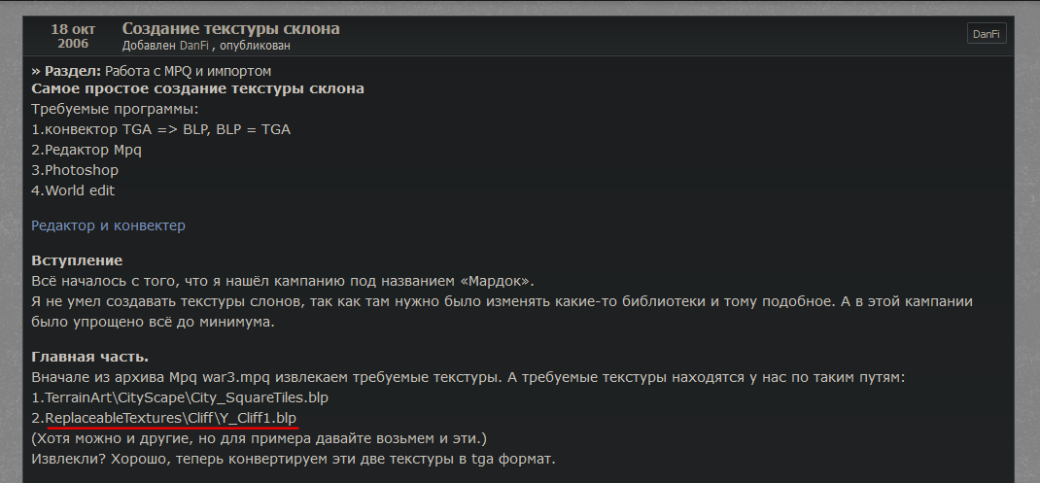Click the line starting Извлекли? Хорошо

tap(294, 459)
